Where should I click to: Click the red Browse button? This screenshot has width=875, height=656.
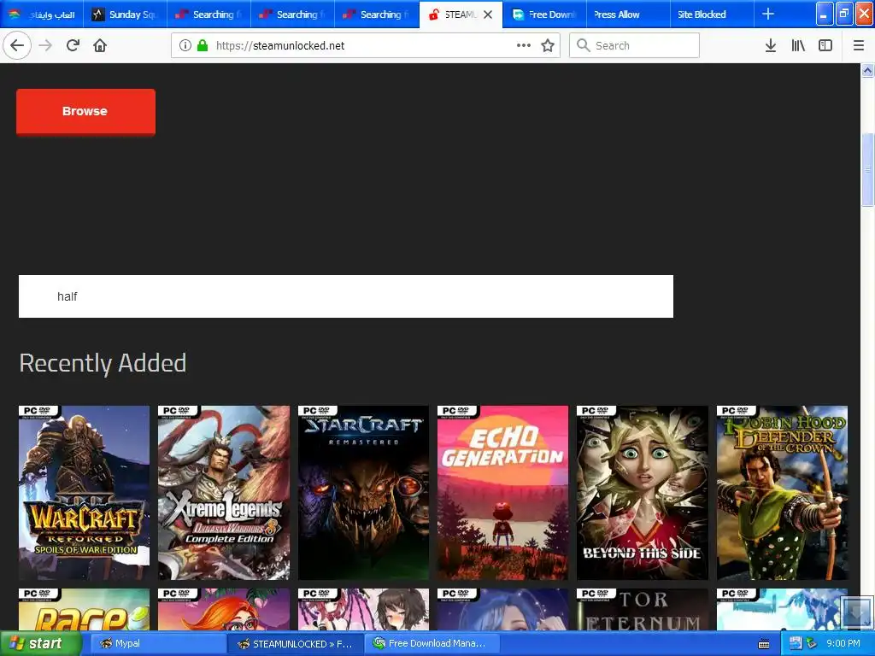[x=85, y=111]
